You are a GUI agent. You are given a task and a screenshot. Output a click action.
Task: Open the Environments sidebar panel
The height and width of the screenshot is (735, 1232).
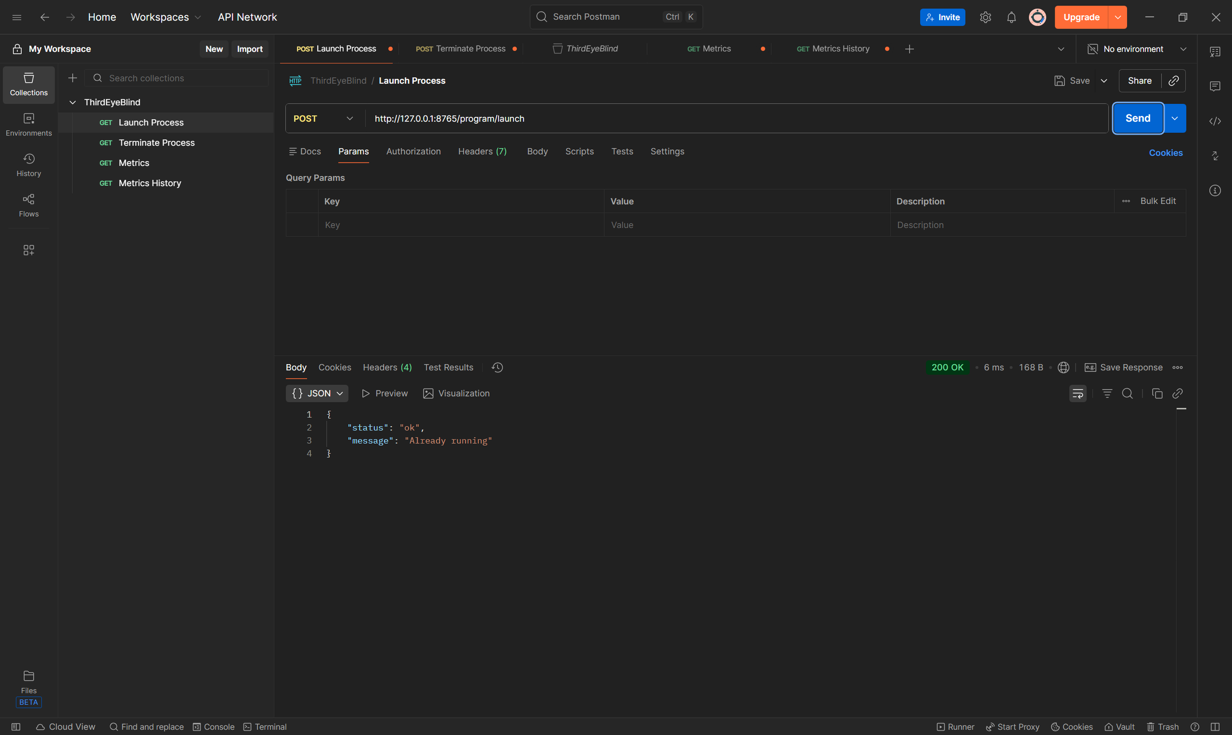click(29, 124)
